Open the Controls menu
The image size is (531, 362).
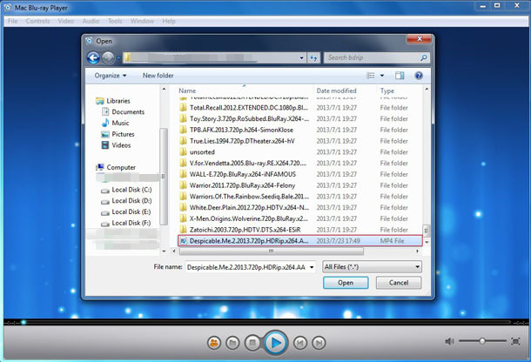pos(37,21)
